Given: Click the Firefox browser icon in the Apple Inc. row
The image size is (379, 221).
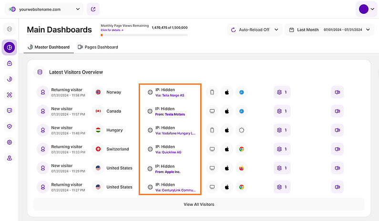Looking at the screenshot, I should pyautogui.click(x=242, y=168).
